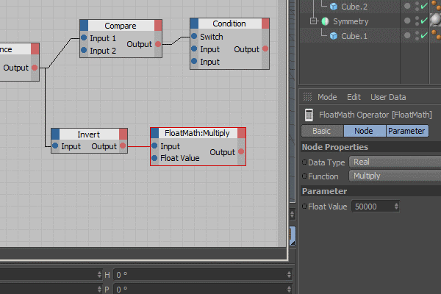Open the User Data menu

[388, 97]
